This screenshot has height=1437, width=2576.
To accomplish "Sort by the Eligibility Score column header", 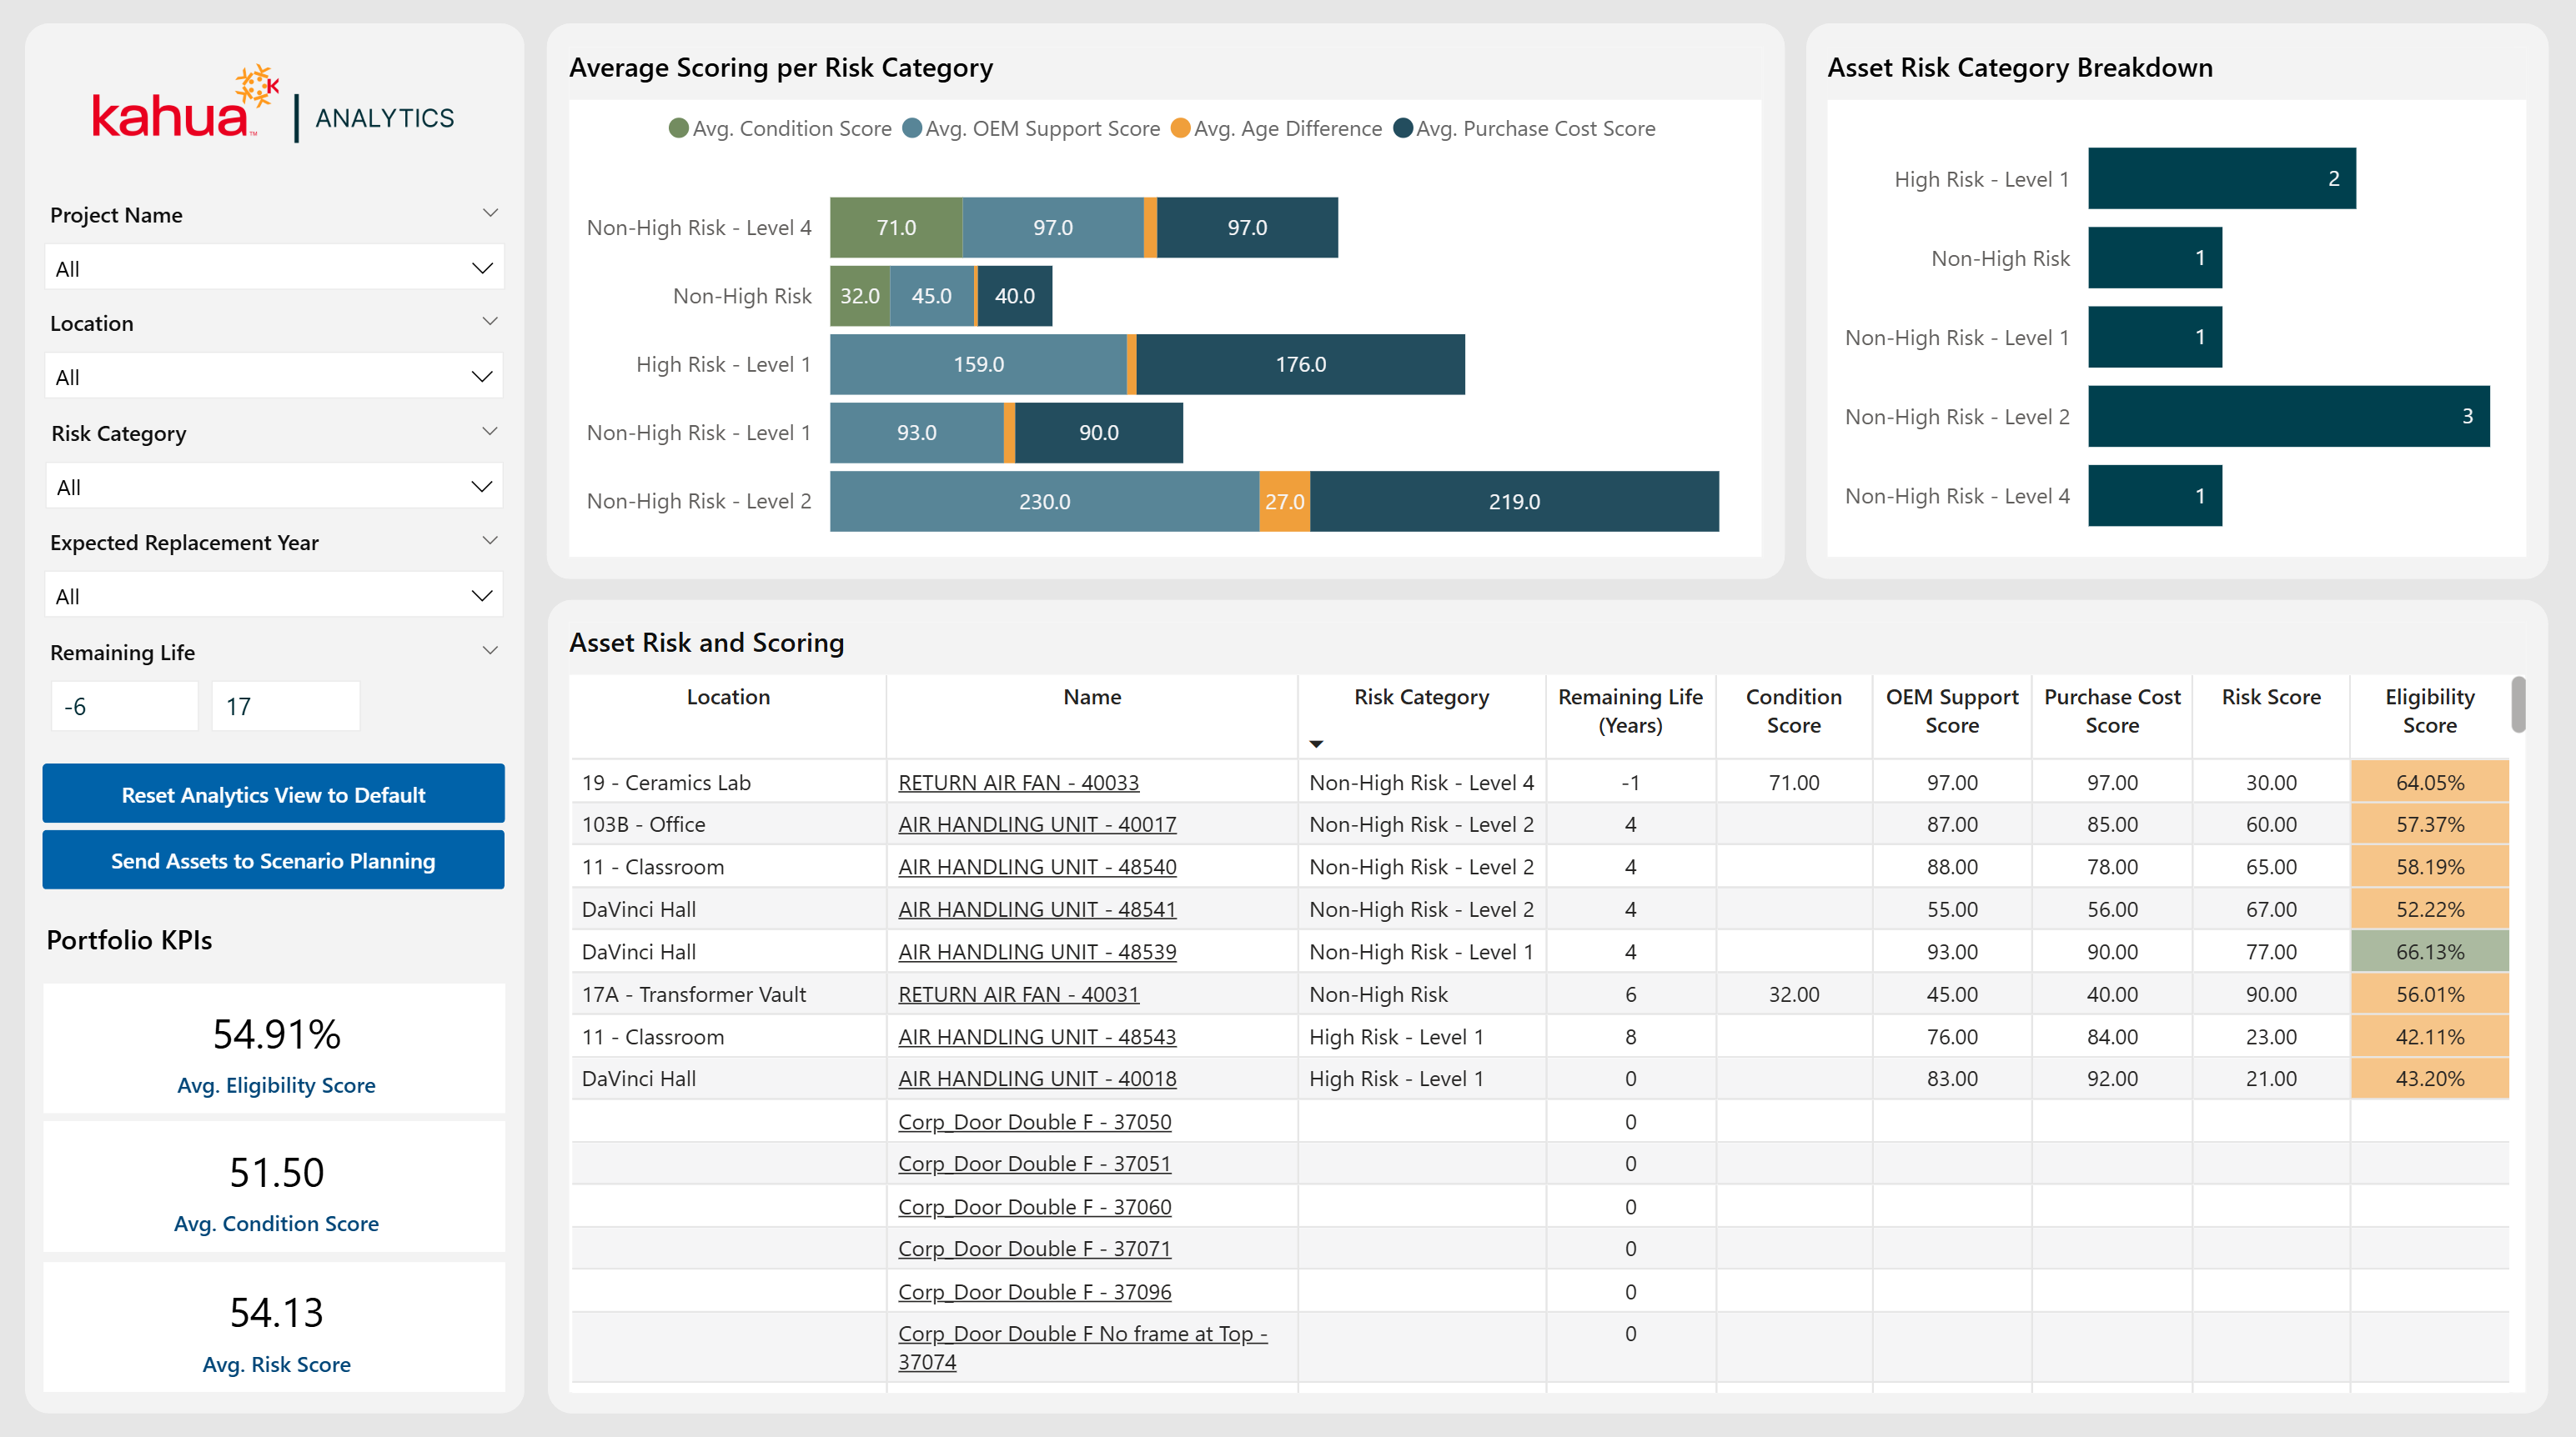I will pos(2429,710).
